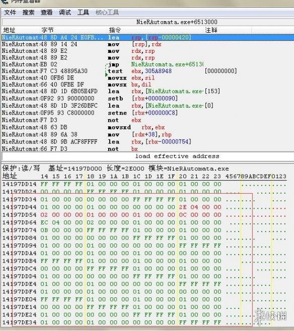The width and height of the screenshot is (294, 331).
Task: Click the 地址 column header in disassembler
Action: click(10, 30)
